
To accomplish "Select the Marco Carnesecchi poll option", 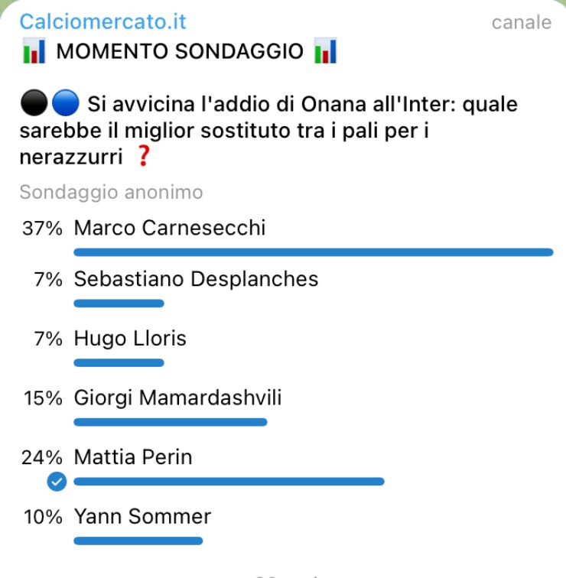I will pyautogui.click(x=169, y=228).
